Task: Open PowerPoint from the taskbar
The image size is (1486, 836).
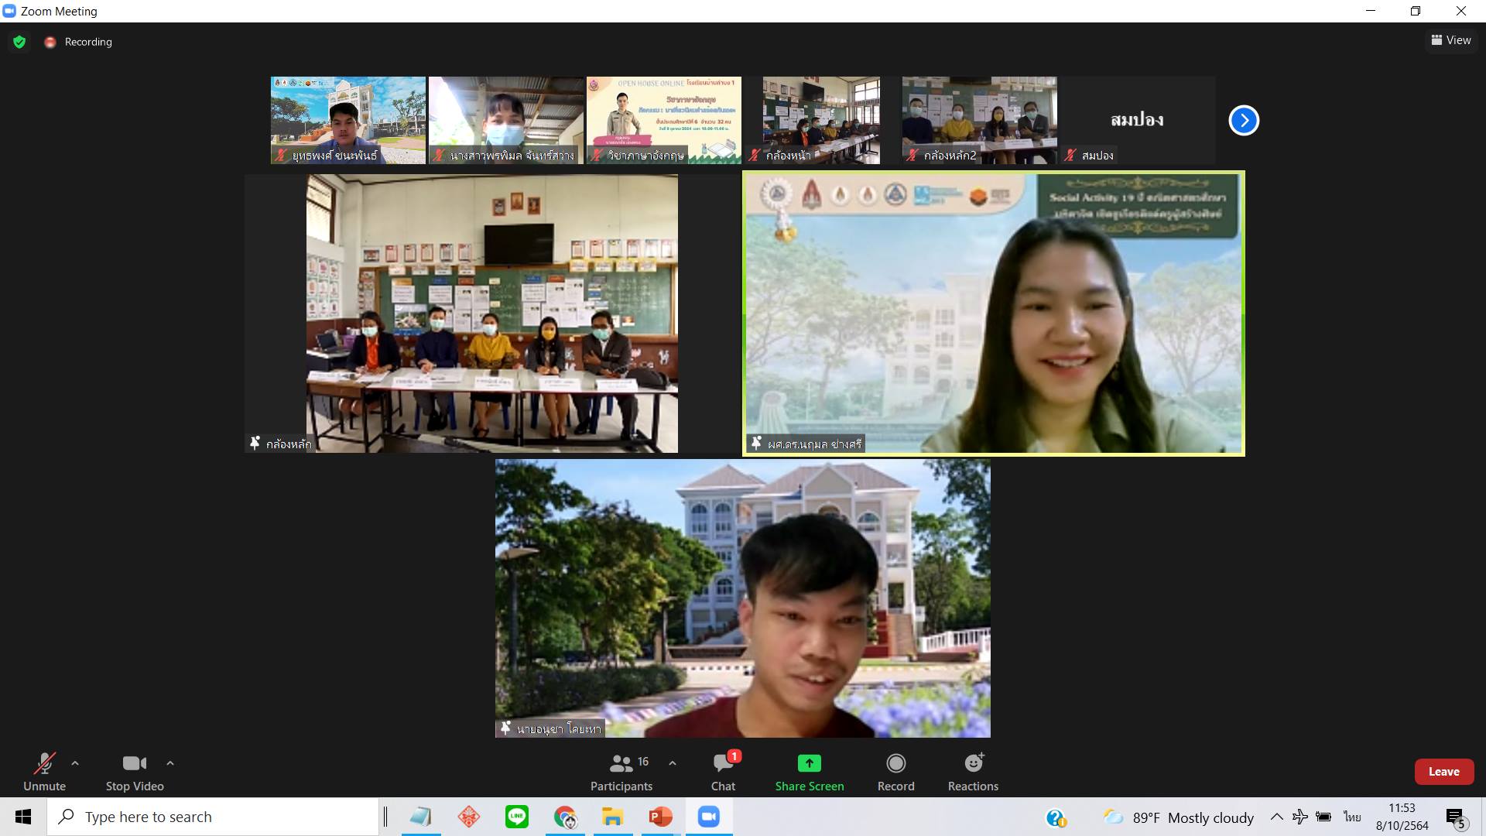Action: pyautogui.click(x=659, y=817)
